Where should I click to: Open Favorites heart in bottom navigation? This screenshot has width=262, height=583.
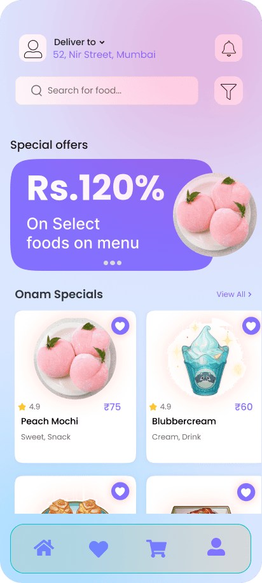point(99,549)
